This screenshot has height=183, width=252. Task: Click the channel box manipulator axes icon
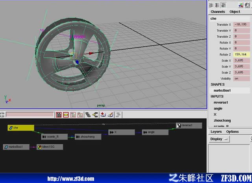coord(241,5)
